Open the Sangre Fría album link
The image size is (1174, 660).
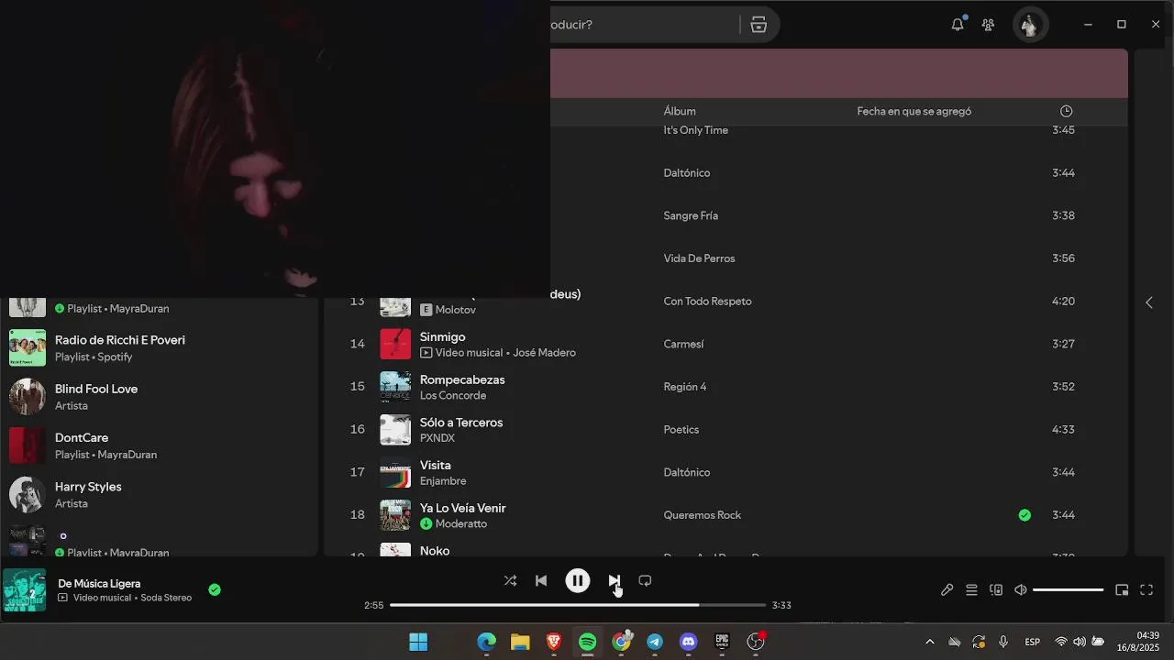click(x=691, y=215)
